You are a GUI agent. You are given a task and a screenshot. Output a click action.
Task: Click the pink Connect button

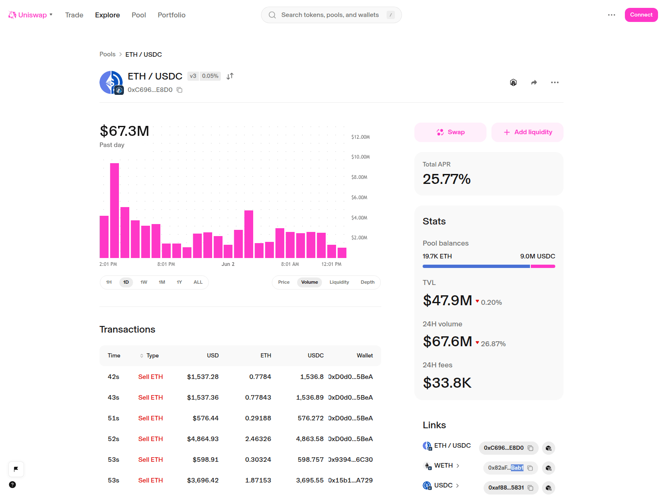[641, 15]
